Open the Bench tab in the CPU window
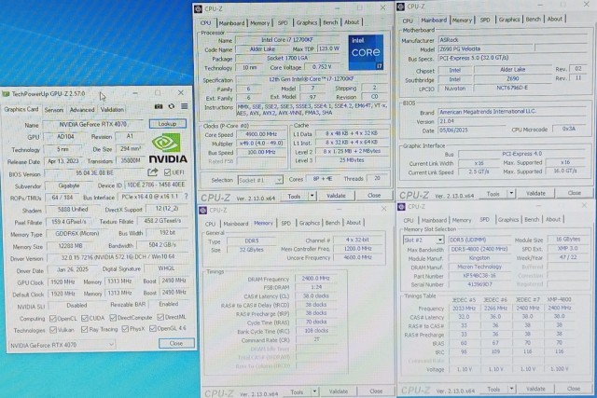Viewport: 597px width, 398px height. (330, 22)
